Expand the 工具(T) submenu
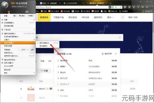Viewport: 154px width, 103px height. 18,40
